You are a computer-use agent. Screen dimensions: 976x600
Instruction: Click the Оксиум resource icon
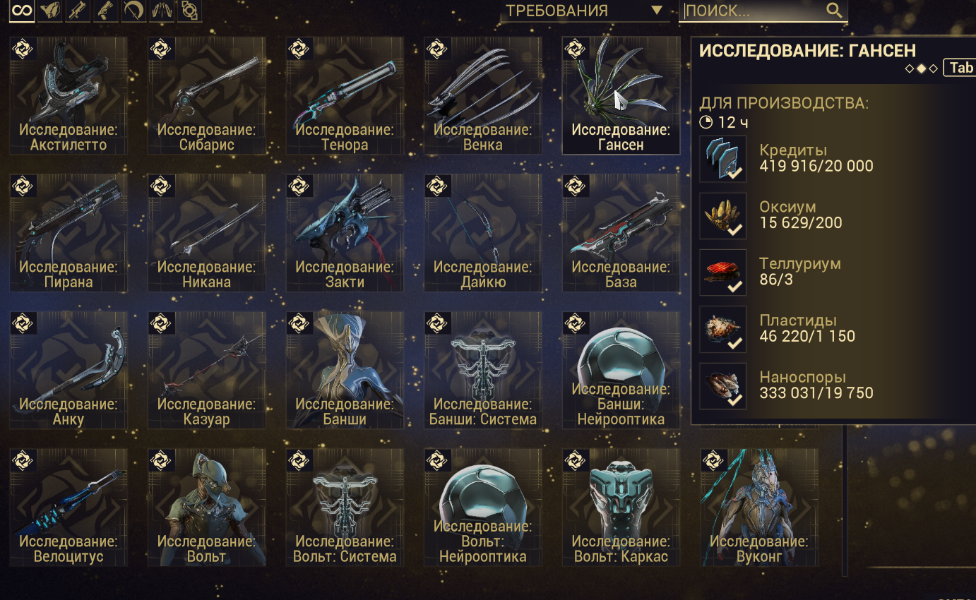pyautogui.click(x=722, y=216)
